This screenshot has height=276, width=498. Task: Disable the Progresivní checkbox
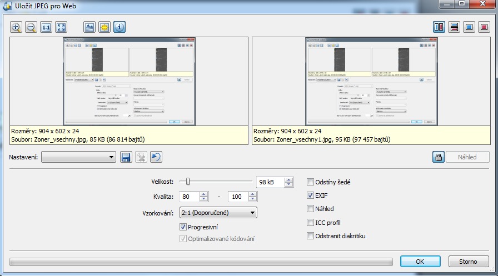[183, 227]
